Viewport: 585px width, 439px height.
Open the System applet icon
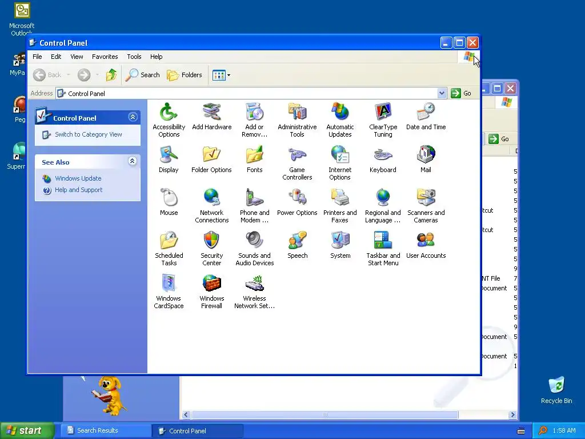click(x=340, y=241)
